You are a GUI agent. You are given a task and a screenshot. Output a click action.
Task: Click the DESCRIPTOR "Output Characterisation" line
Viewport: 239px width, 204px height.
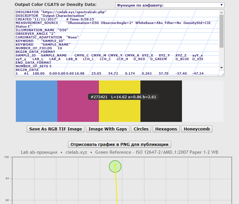51,16
